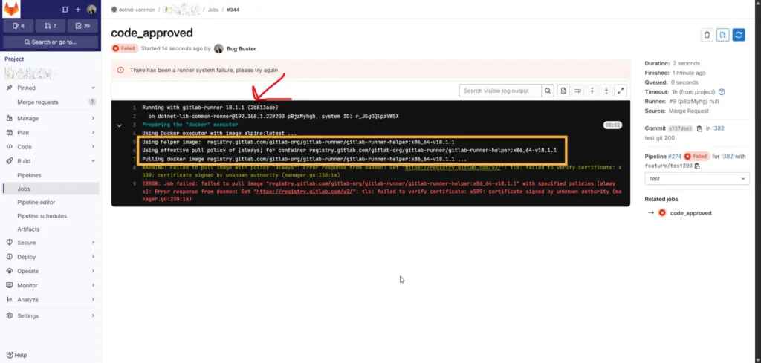
Task: Open GitLab home via fox logo
Action: pyautogui.click(x=12, y=10)
